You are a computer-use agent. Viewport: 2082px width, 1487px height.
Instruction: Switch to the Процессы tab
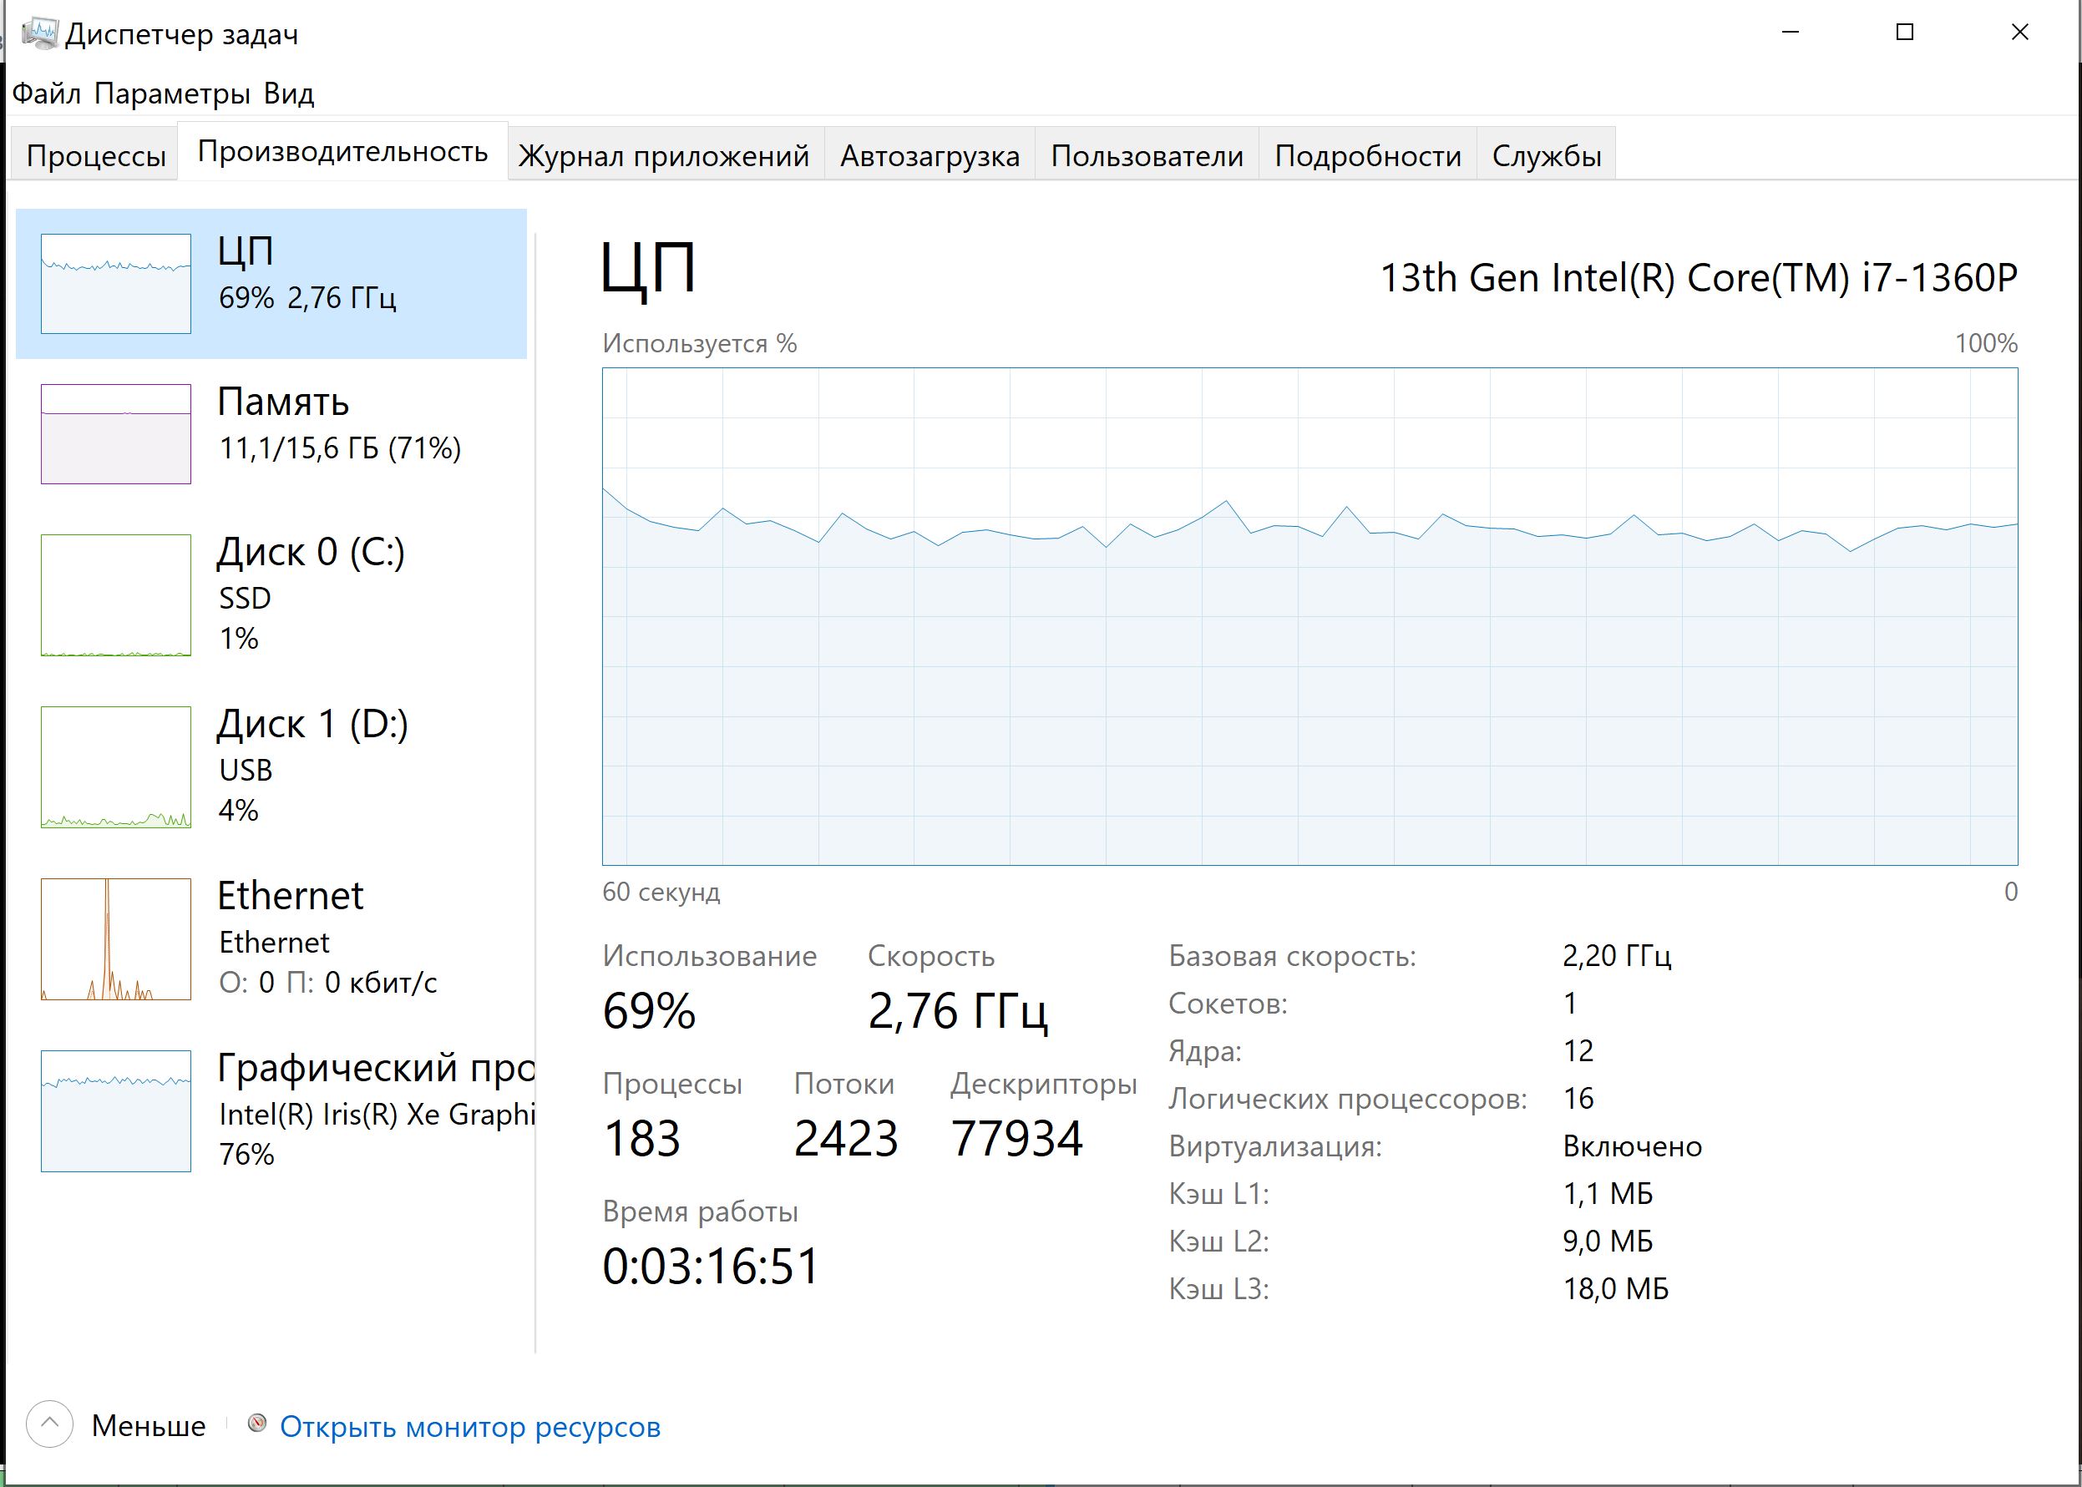coord(96,155)
